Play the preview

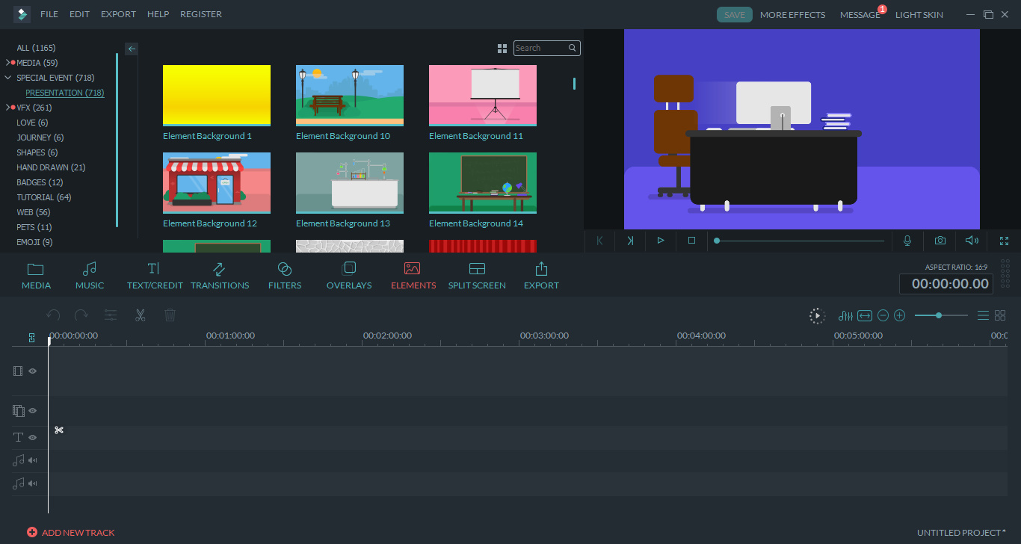[661, 241]
